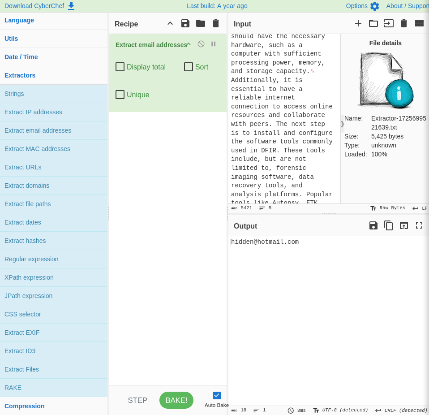
Task: Clear the recipe with the trash icon
Action: click(x=216, y=24)
